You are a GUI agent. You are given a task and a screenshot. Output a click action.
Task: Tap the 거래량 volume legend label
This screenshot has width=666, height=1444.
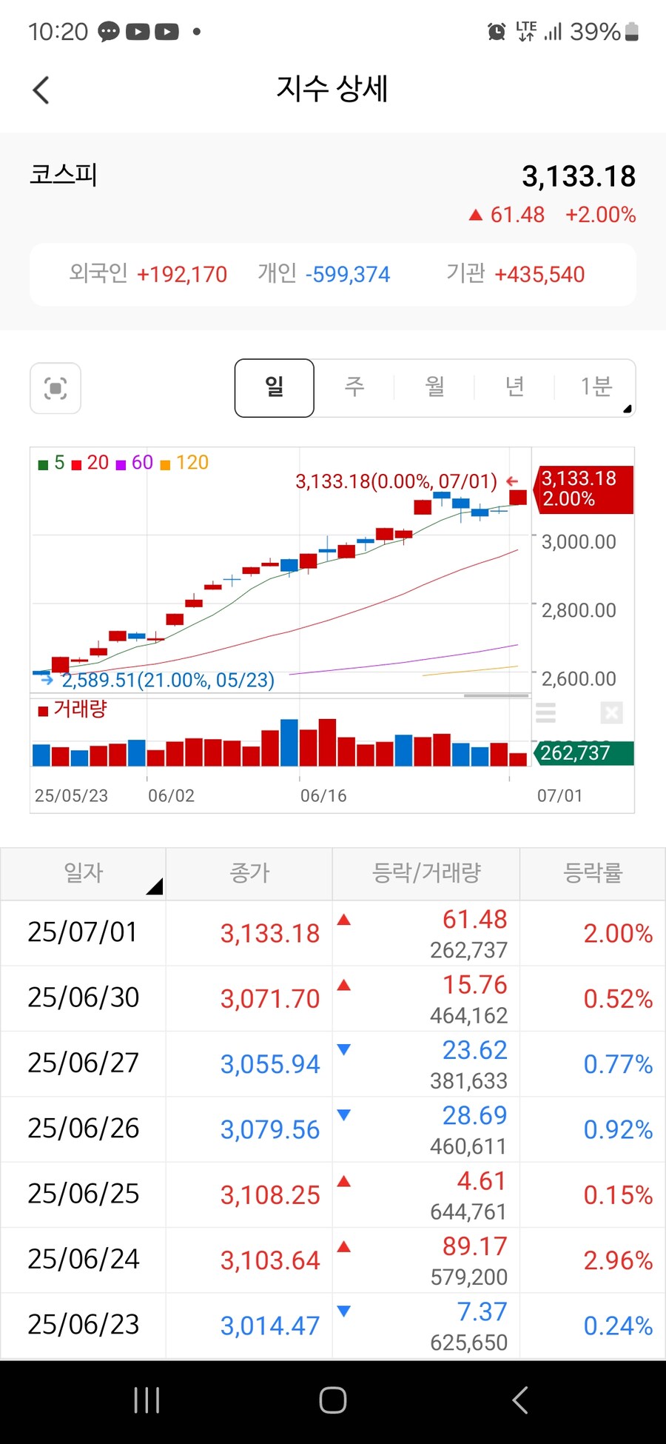[x=73, y=709]
